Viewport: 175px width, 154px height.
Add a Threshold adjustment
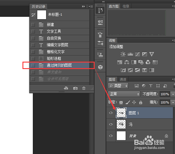click(137, 70)
